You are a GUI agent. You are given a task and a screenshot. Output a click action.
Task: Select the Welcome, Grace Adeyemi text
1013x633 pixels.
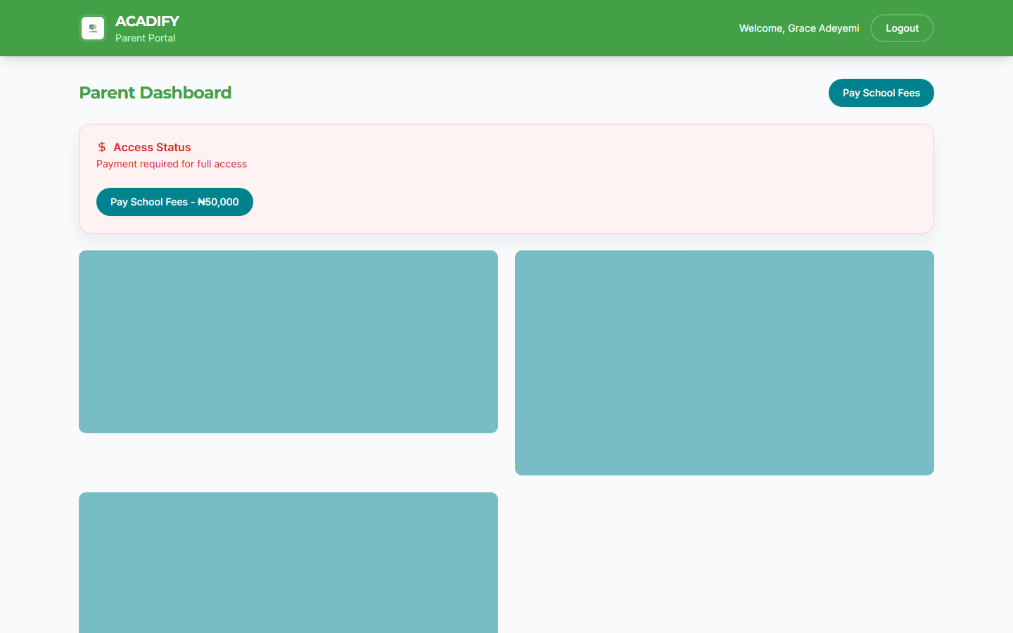(x=798, y=28)
